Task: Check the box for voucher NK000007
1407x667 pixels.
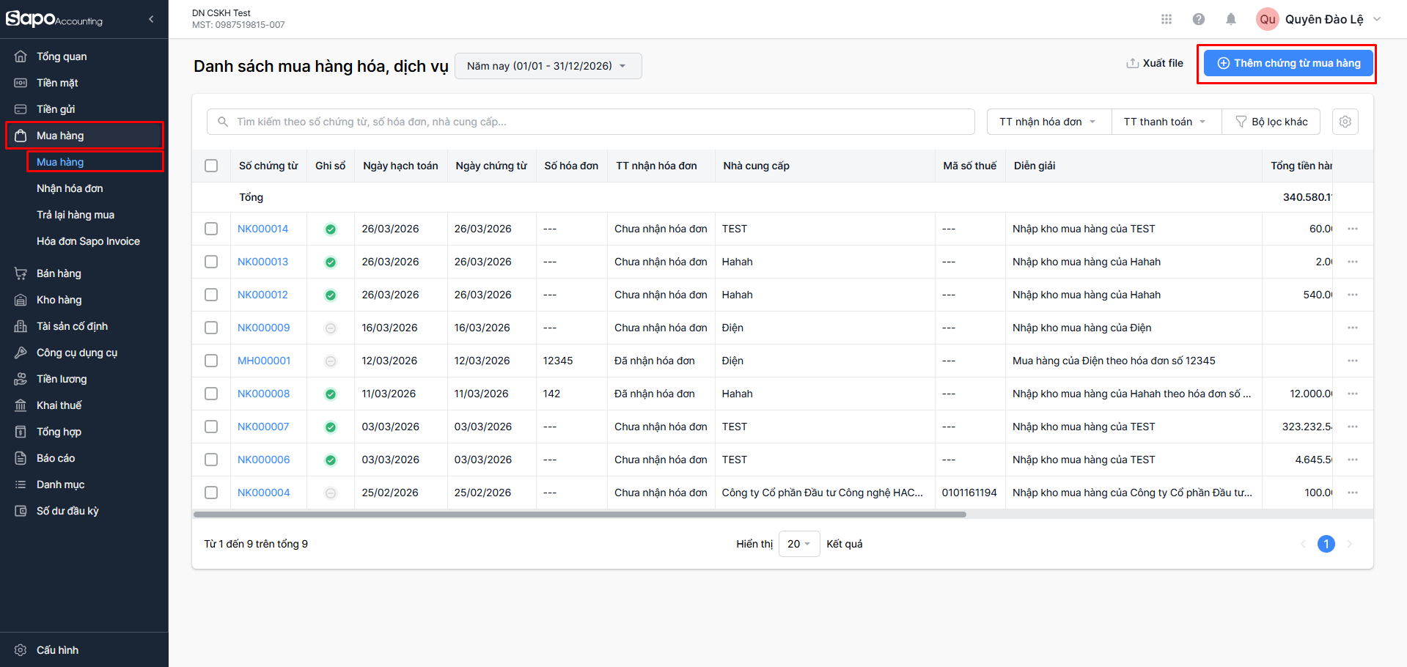Action: 211,427
